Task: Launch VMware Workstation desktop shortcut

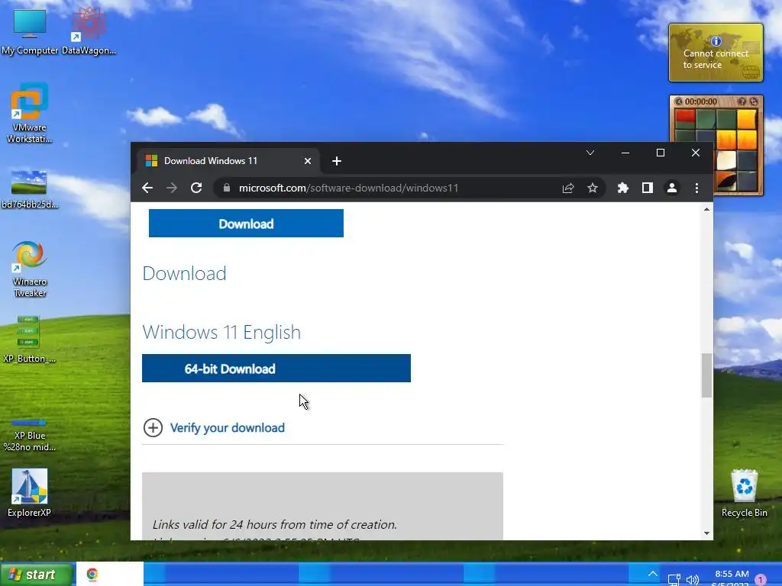Action: [x=30, y=114]
